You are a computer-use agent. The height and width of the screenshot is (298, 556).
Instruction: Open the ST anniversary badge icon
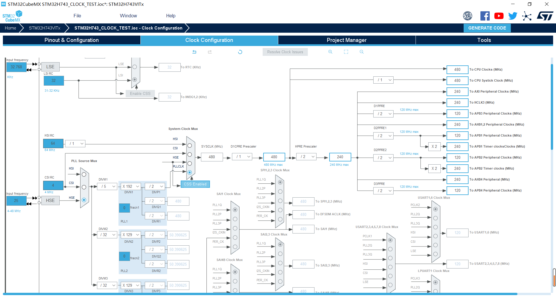[468, 16]
